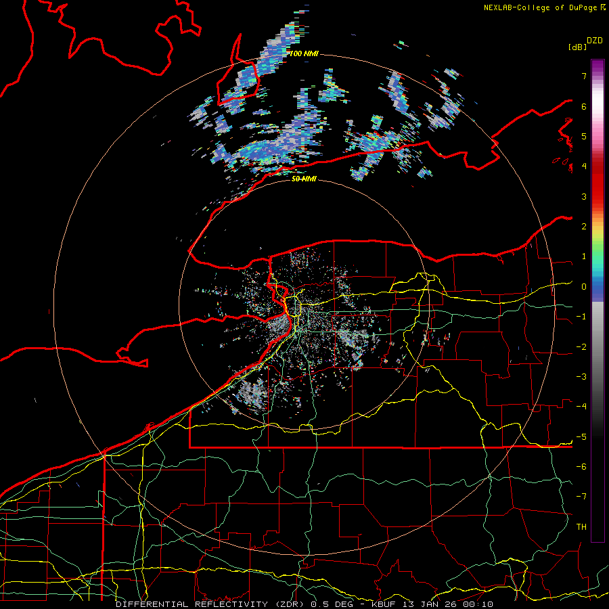
Task: Click the -4 scale value
Action: coord(581,407)
